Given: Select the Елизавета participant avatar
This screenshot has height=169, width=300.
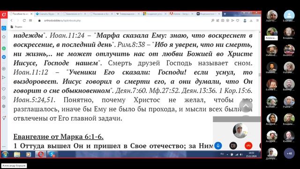Looking at the screenshot, I should (289, 15).
